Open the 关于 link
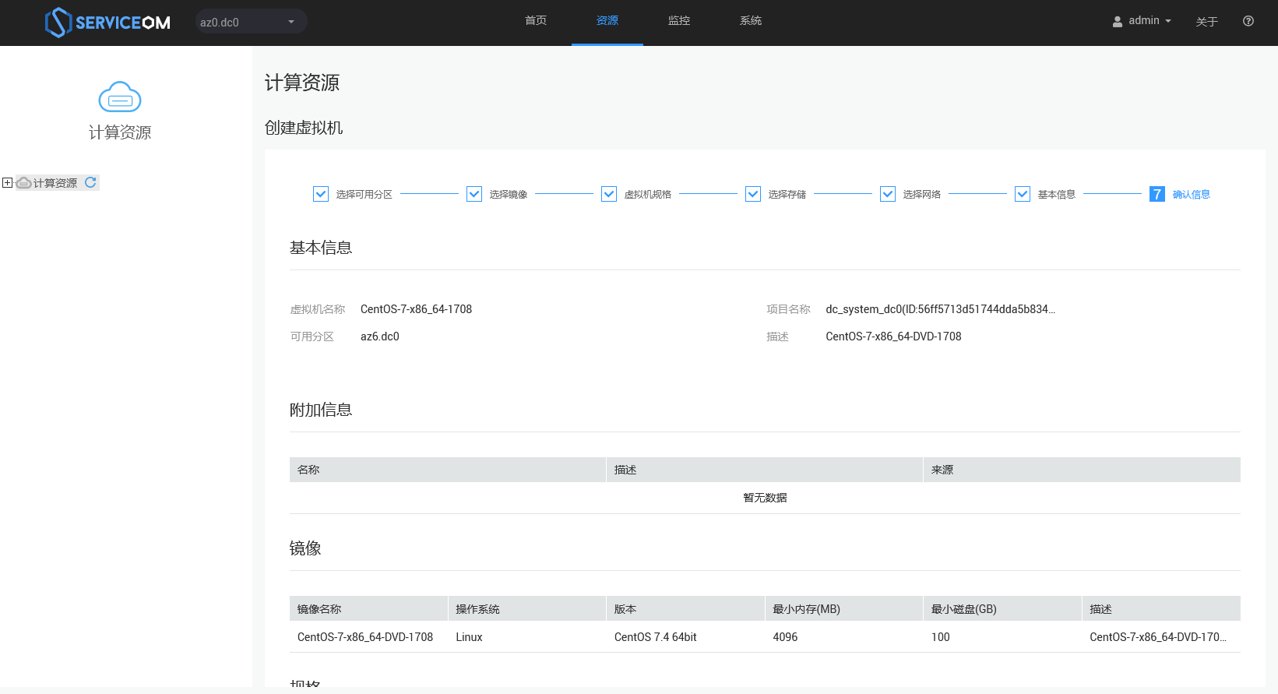Viewport: 1278px width, 694px height. click(1206, 22)
